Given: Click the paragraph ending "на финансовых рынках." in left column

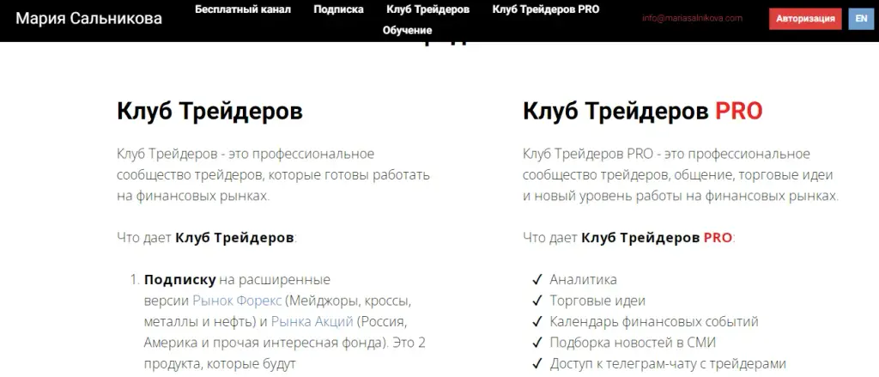Looking at the screenshot, I should tap(274, 175).
